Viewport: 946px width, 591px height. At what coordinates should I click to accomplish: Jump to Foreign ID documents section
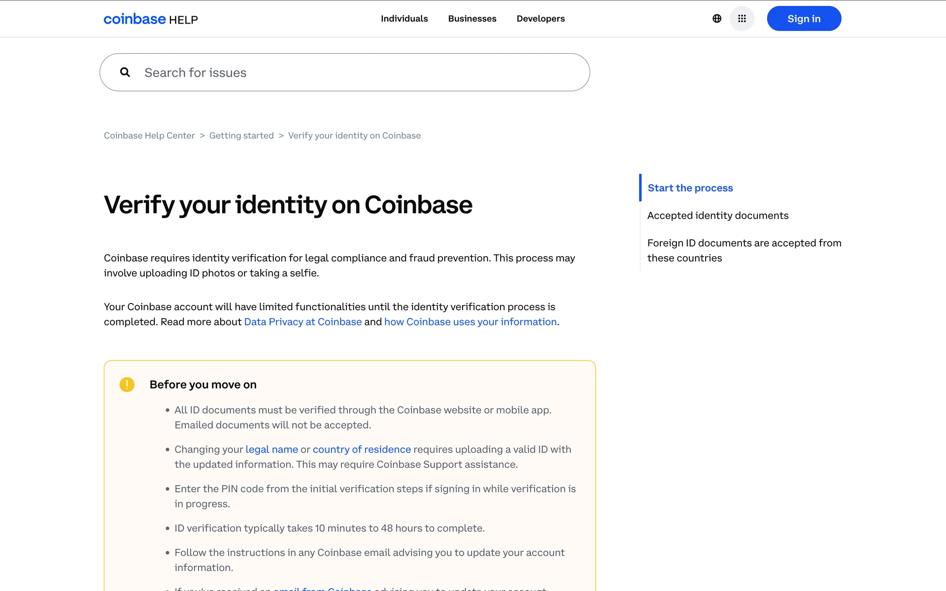[x=744, y=250]
